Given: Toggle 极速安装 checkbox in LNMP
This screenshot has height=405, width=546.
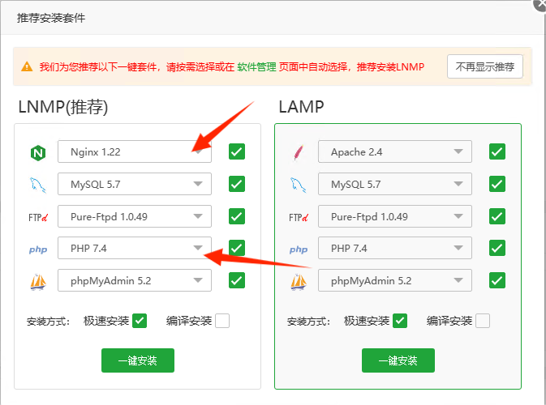Looking at the screenshot, I should tap(140, 321).
